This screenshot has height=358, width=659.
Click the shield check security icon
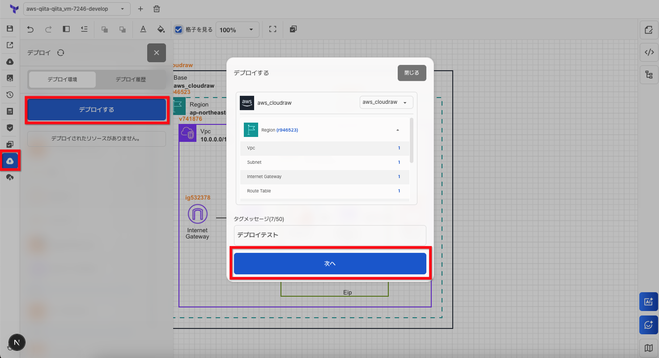click(x=10, y=128)
